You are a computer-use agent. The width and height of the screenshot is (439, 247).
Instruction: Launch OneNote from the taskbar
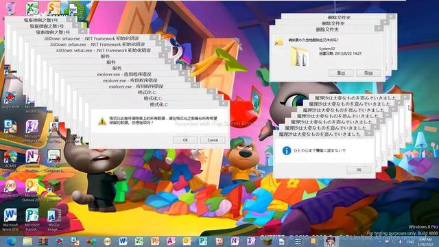point(235,241)
